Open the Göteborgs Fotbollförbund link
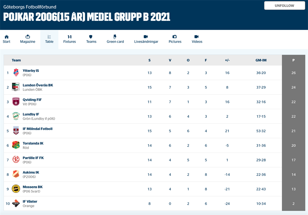Screen dimensions: 308x215 click(x=30, y=7)
